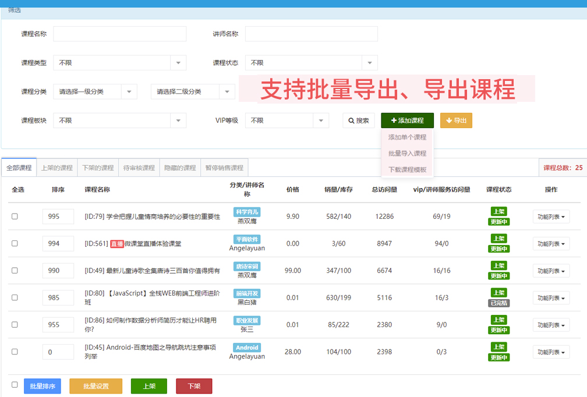Click the sort order field showing 0
The image size is (587, 397).
(x=58, y=352)
